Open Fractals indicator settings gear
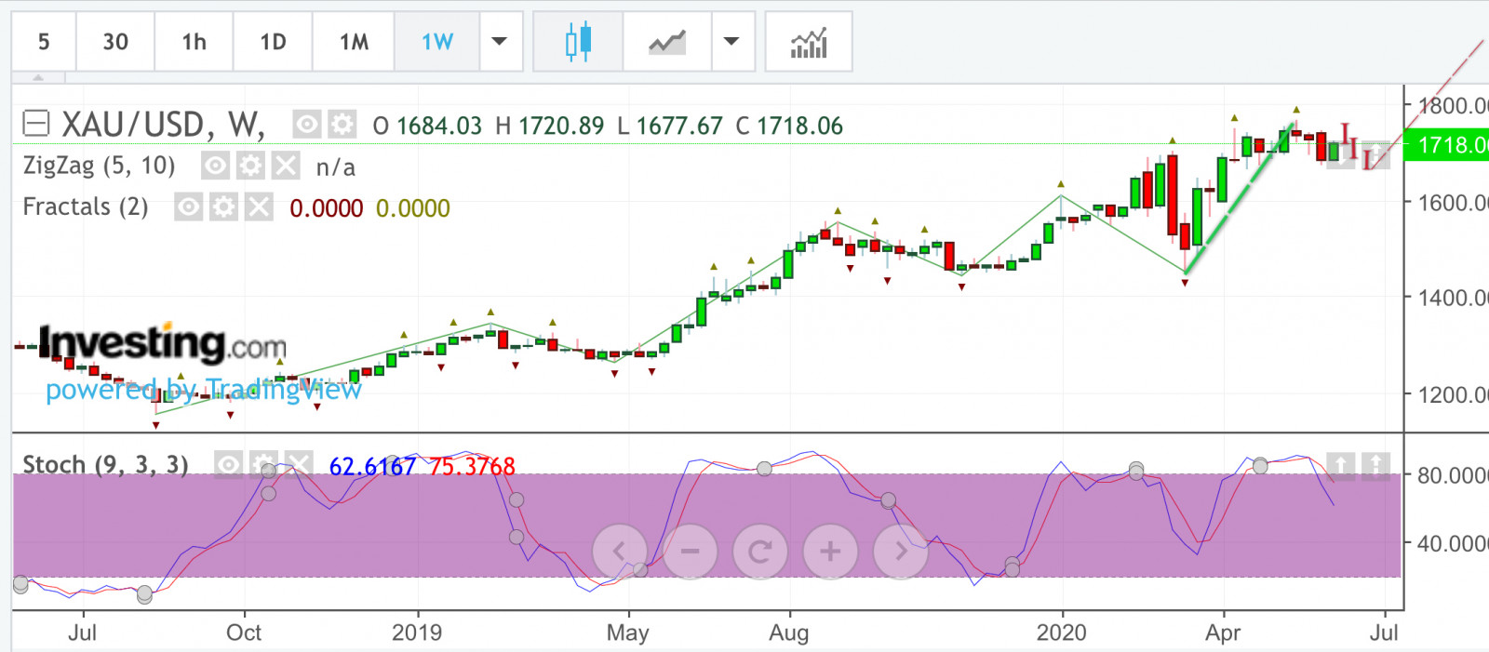This screenshot has width=1489, height=652. pos(223,206)
